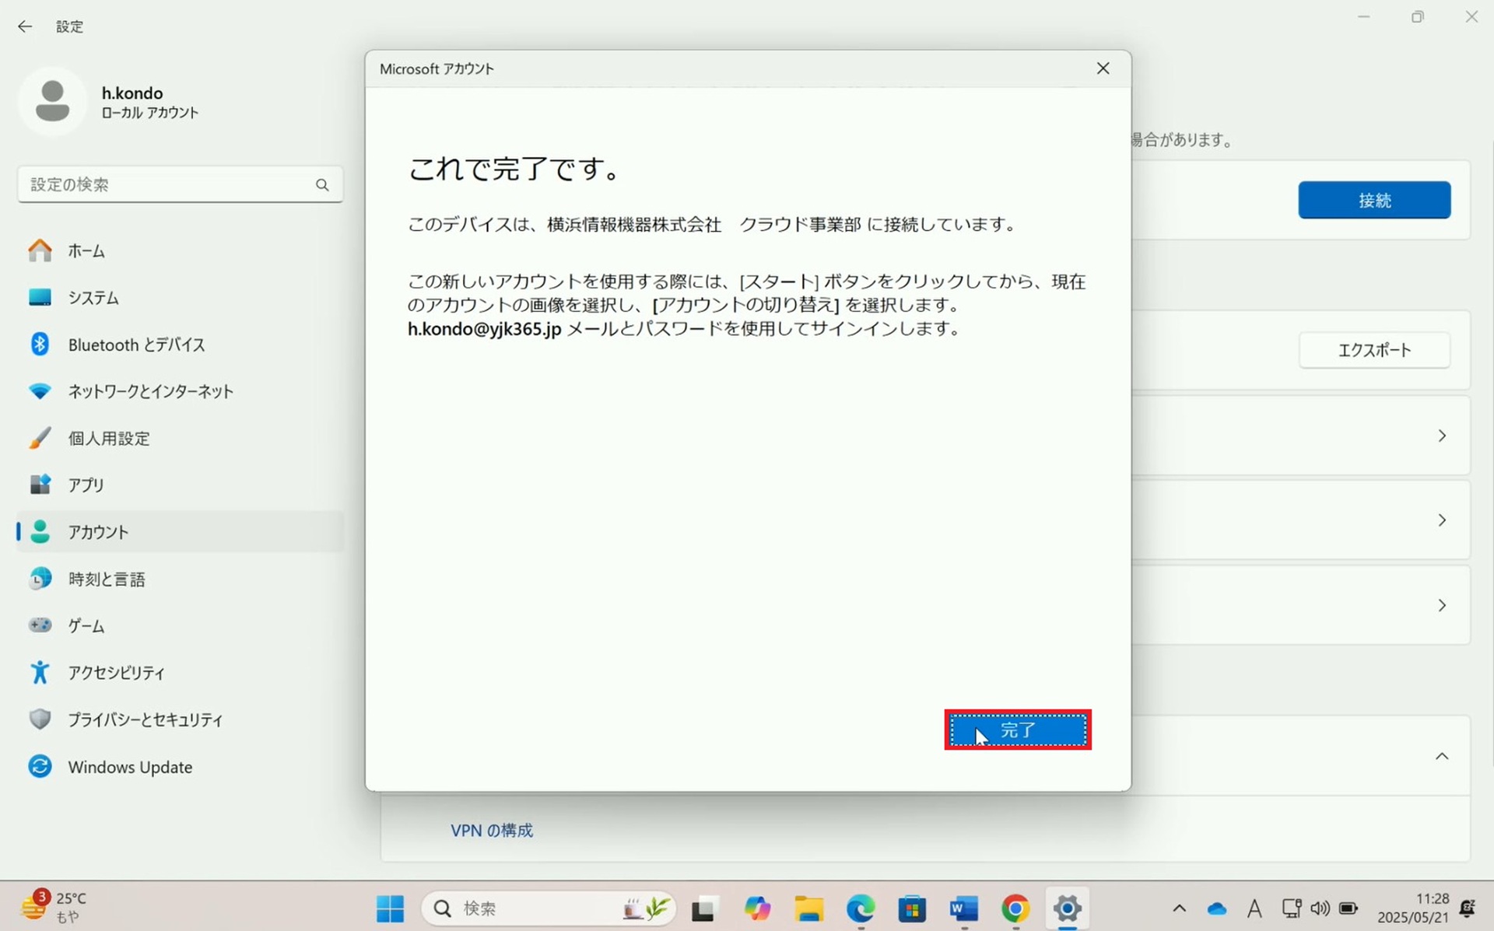
Task: Click the search magnifier in settings search
Action: point(322,184)
